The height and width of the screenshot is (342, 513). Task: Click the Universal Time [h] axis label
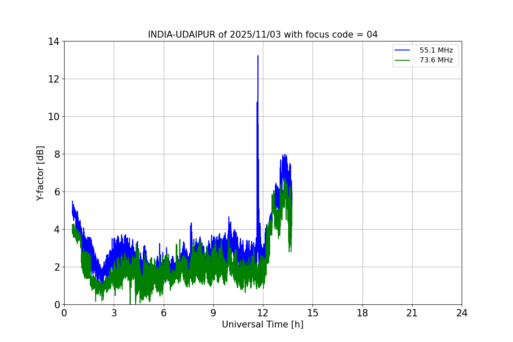[x=262, y=324]
